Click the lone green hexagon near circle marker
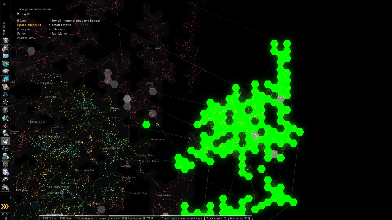This screenshot has height=220, width=392. pyautogui.click(x=146, y=125)
